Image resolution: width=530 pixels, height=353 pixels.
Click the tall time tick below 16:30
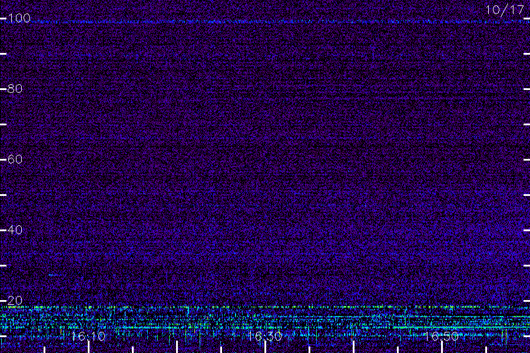click(265, 347)
